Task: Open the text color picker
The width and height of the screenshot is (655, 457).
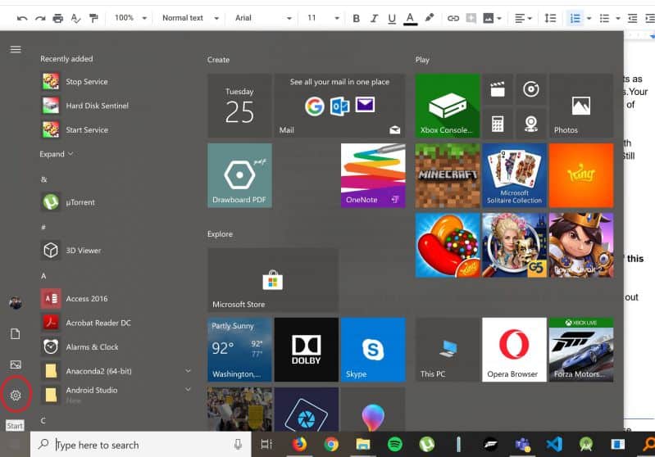Action: [x=410, y=18]
